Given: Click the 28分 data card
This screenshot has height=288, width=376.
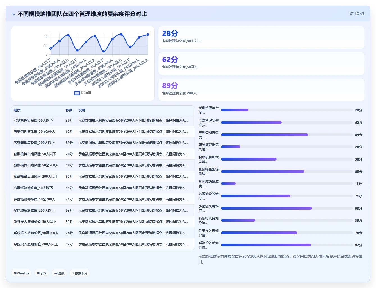Looking at the screenshot, I should [x=261, y=38].
